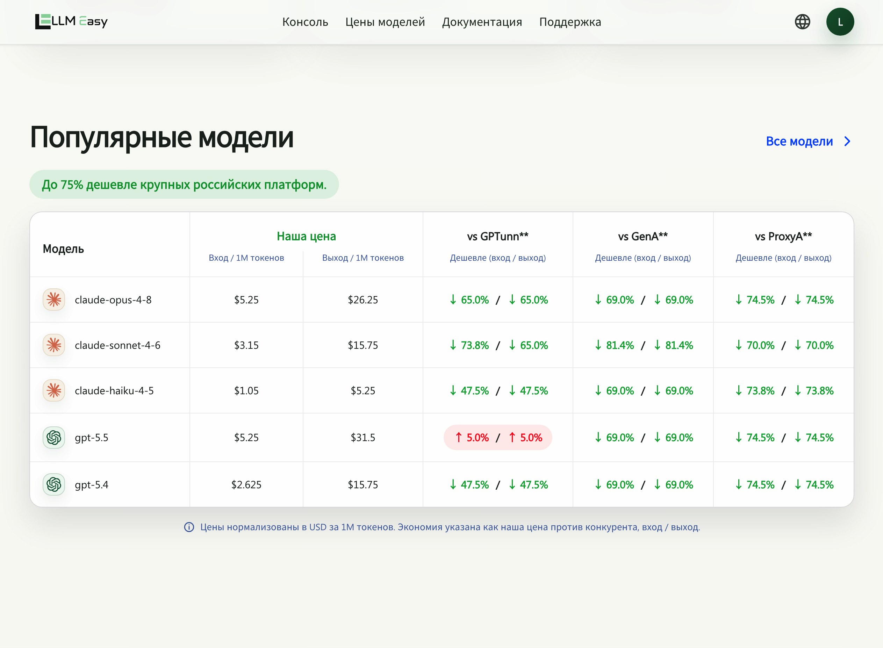Open the Поддержка menu item
This screenshot has width=883, height=648.
[x=570, y=22]
